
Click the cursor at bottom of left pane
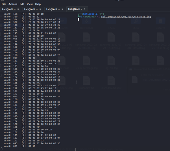[x=1, y=149]
